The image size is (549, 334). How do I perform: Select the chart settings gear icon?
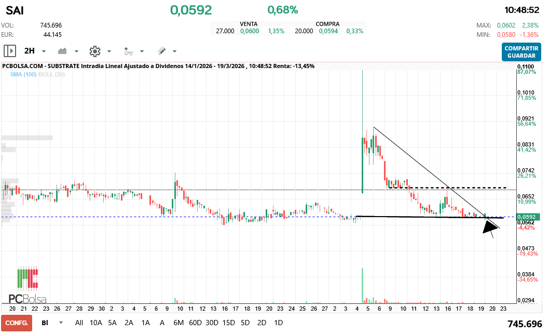pyautogui.click(x=94, y=51)
